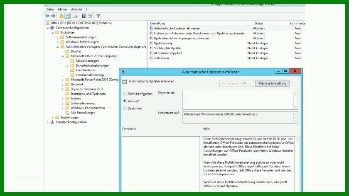
Task: Toggle the Show/Hide console tree icon
Action: pyautogui.click(x=68, y=16)
